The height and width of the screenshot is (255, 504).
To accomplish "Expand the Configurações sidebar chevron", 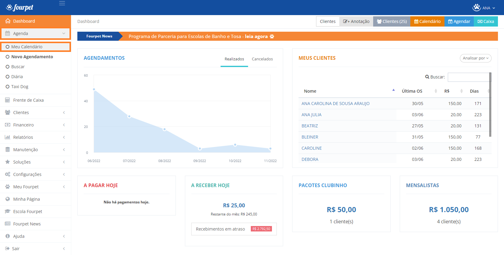I will coord(64,174).
